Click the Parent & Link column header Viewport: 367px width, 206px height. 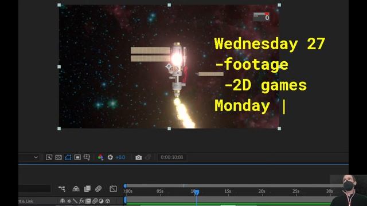click(26, 201)
